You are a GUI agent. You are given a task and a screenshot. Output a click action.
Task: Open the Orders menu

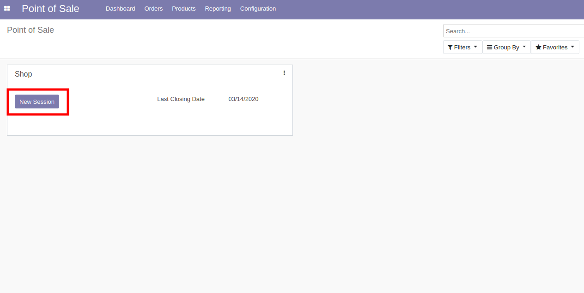(153, 9)
